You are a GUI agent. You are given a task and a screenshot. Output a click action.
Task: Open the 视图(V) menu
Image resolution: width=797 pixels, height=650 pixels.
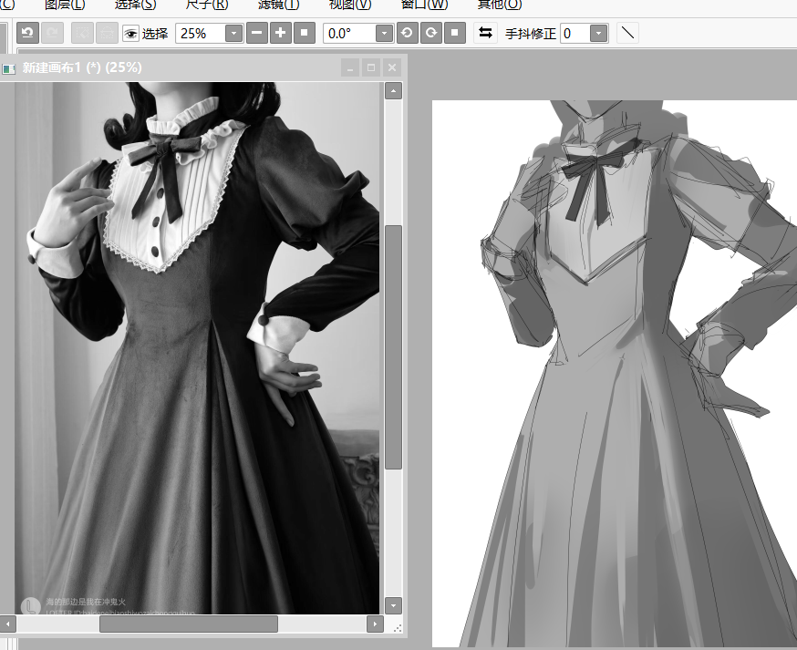point(350,5)
